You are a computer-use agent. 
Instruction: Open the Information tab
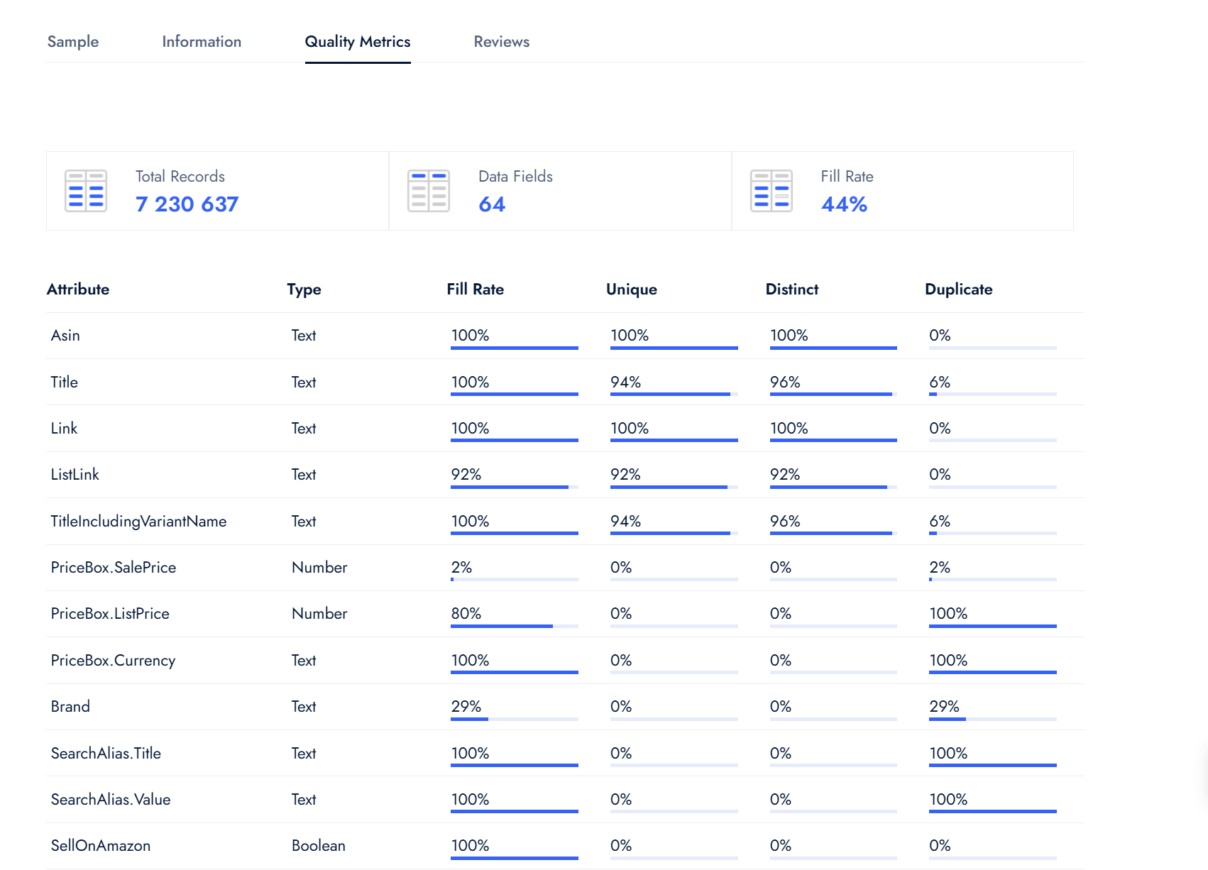202,42
